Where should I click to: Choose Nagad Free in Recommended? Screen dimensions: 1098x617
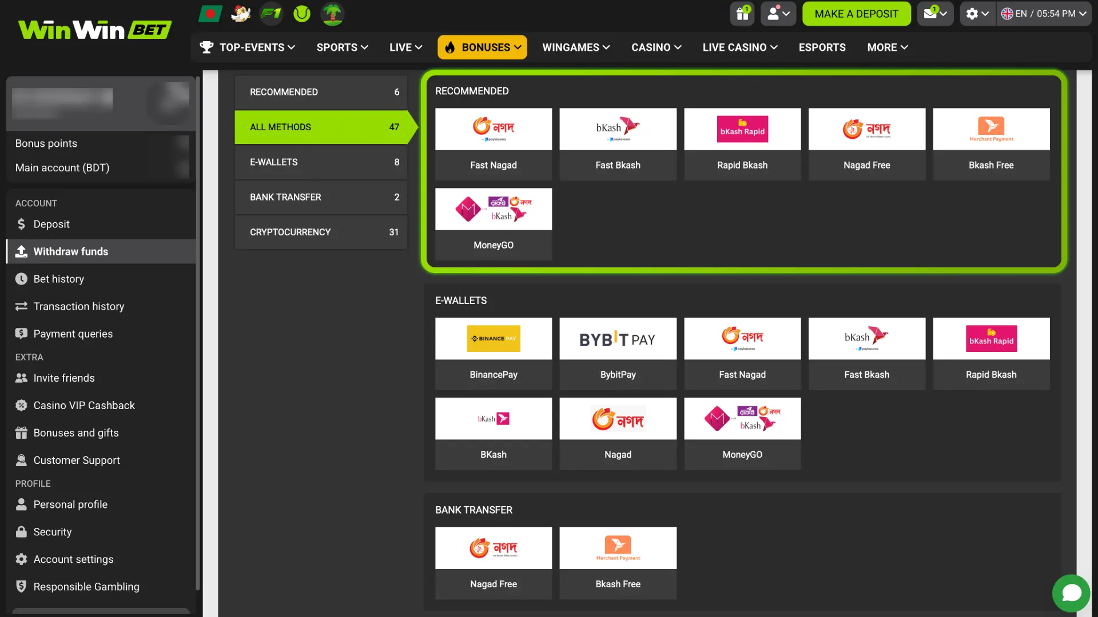[x=867, y=144]
